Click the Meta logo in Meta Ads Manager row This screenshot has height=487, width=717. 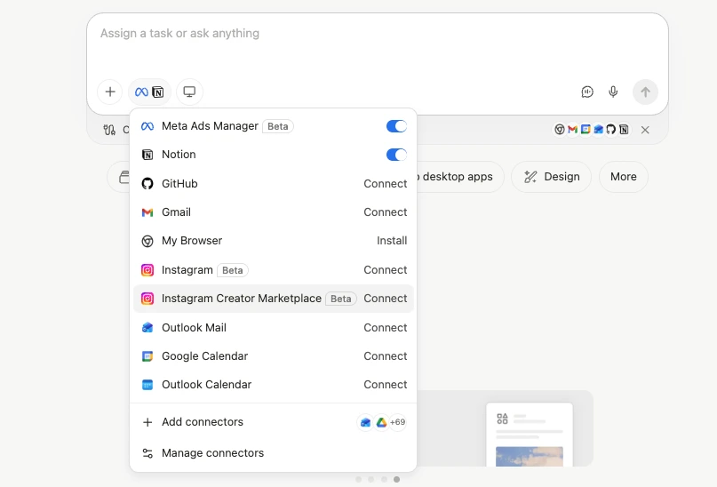pos(147,126)
